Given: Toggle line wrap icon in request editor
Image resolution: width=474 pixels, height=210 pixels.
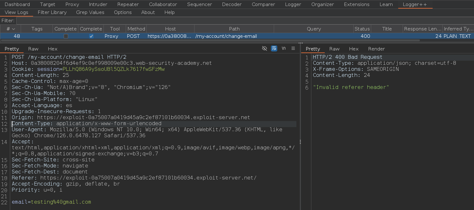Looking at the screenshot, I should pyautogui.click(x=274, y=48).
